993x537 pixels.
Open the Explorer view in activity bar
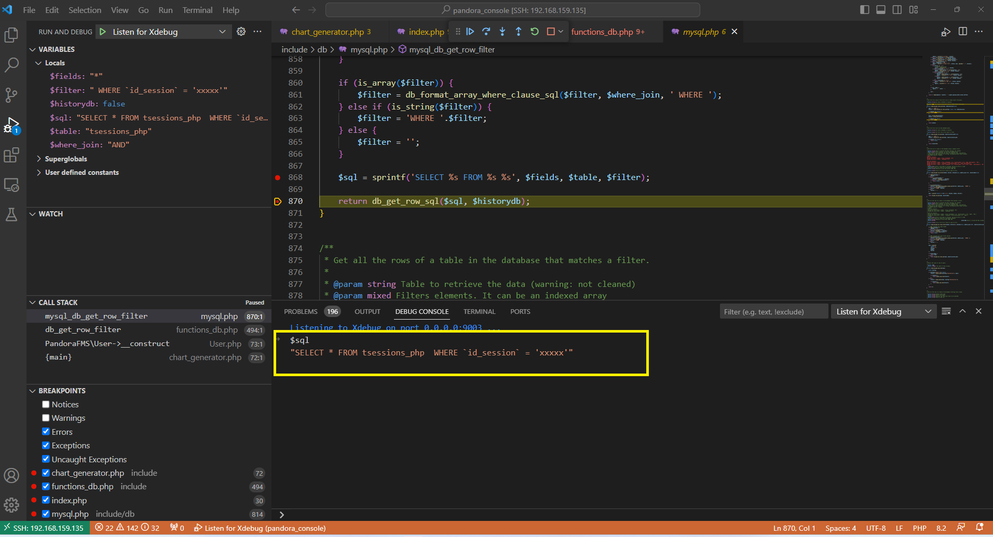(x=11, y=35)
